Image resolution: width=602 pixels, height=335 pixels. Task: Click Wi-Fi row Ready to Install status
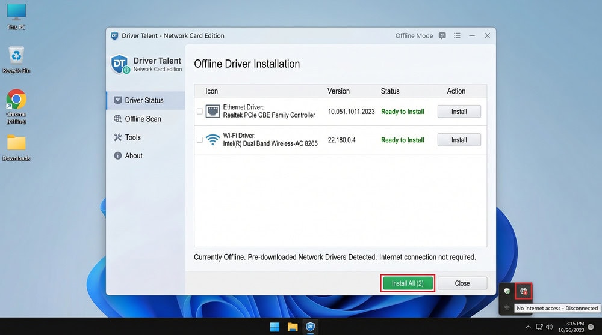[x=402, y=140]
